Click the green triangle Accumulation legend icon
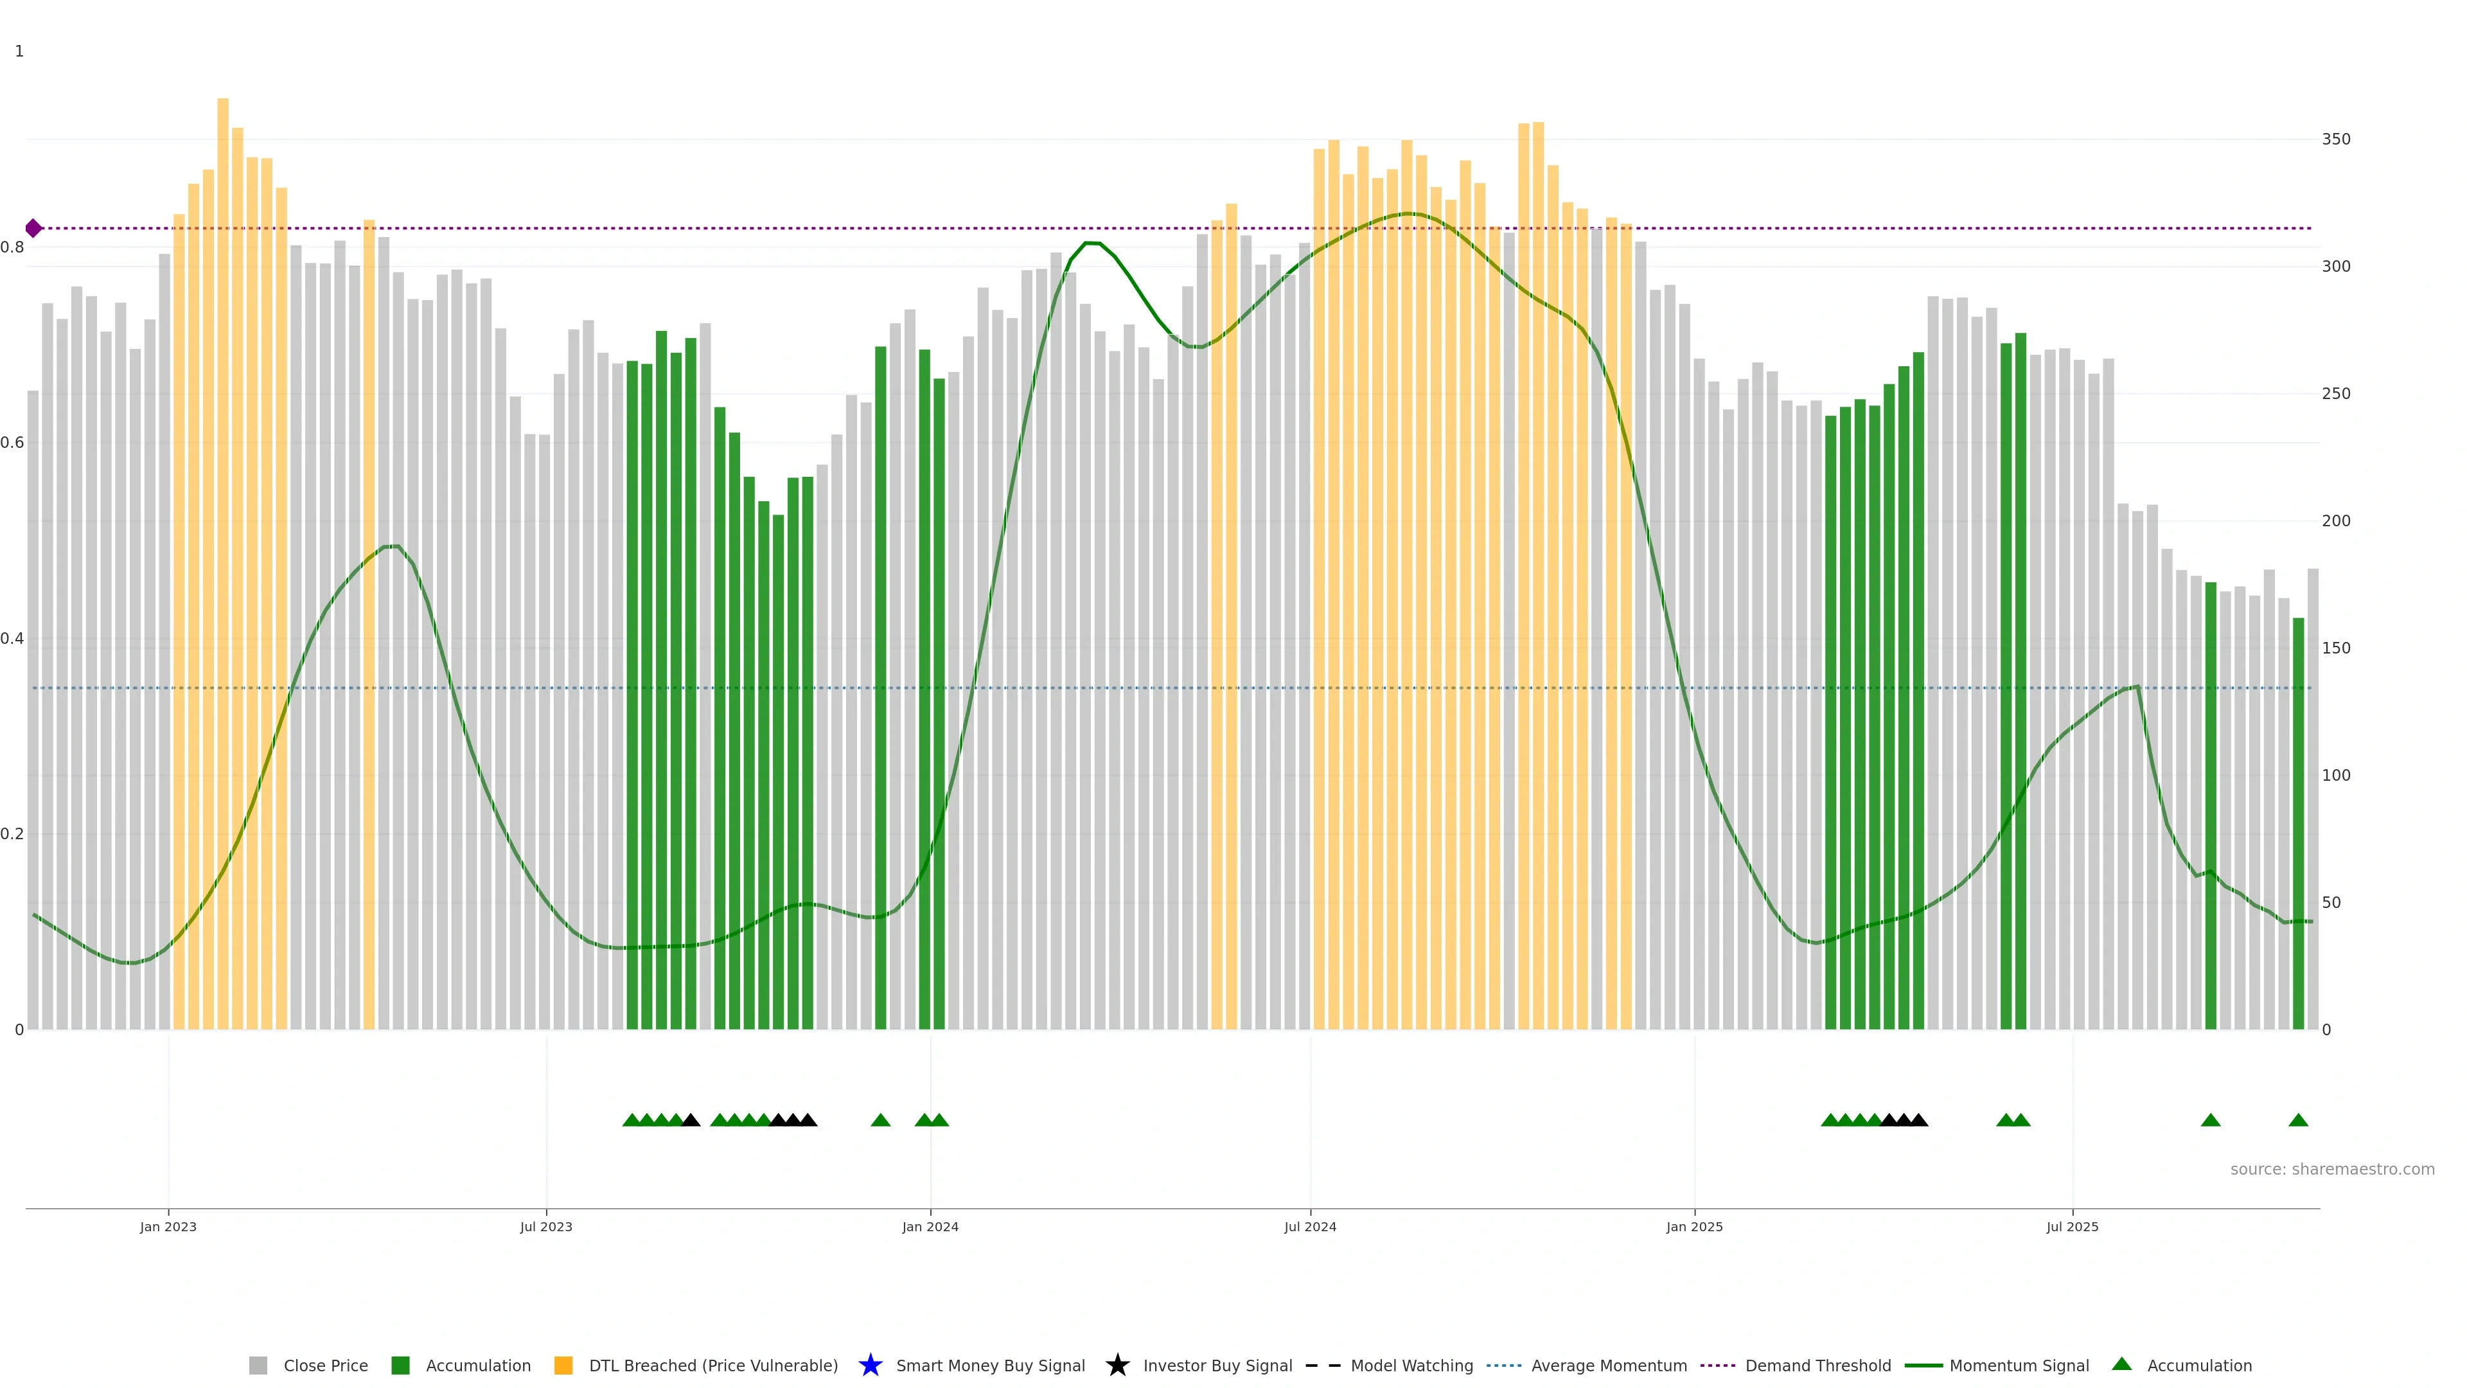Screen dimensions: 2467x1388 pyautogui.click(x=2121, y=1364)
